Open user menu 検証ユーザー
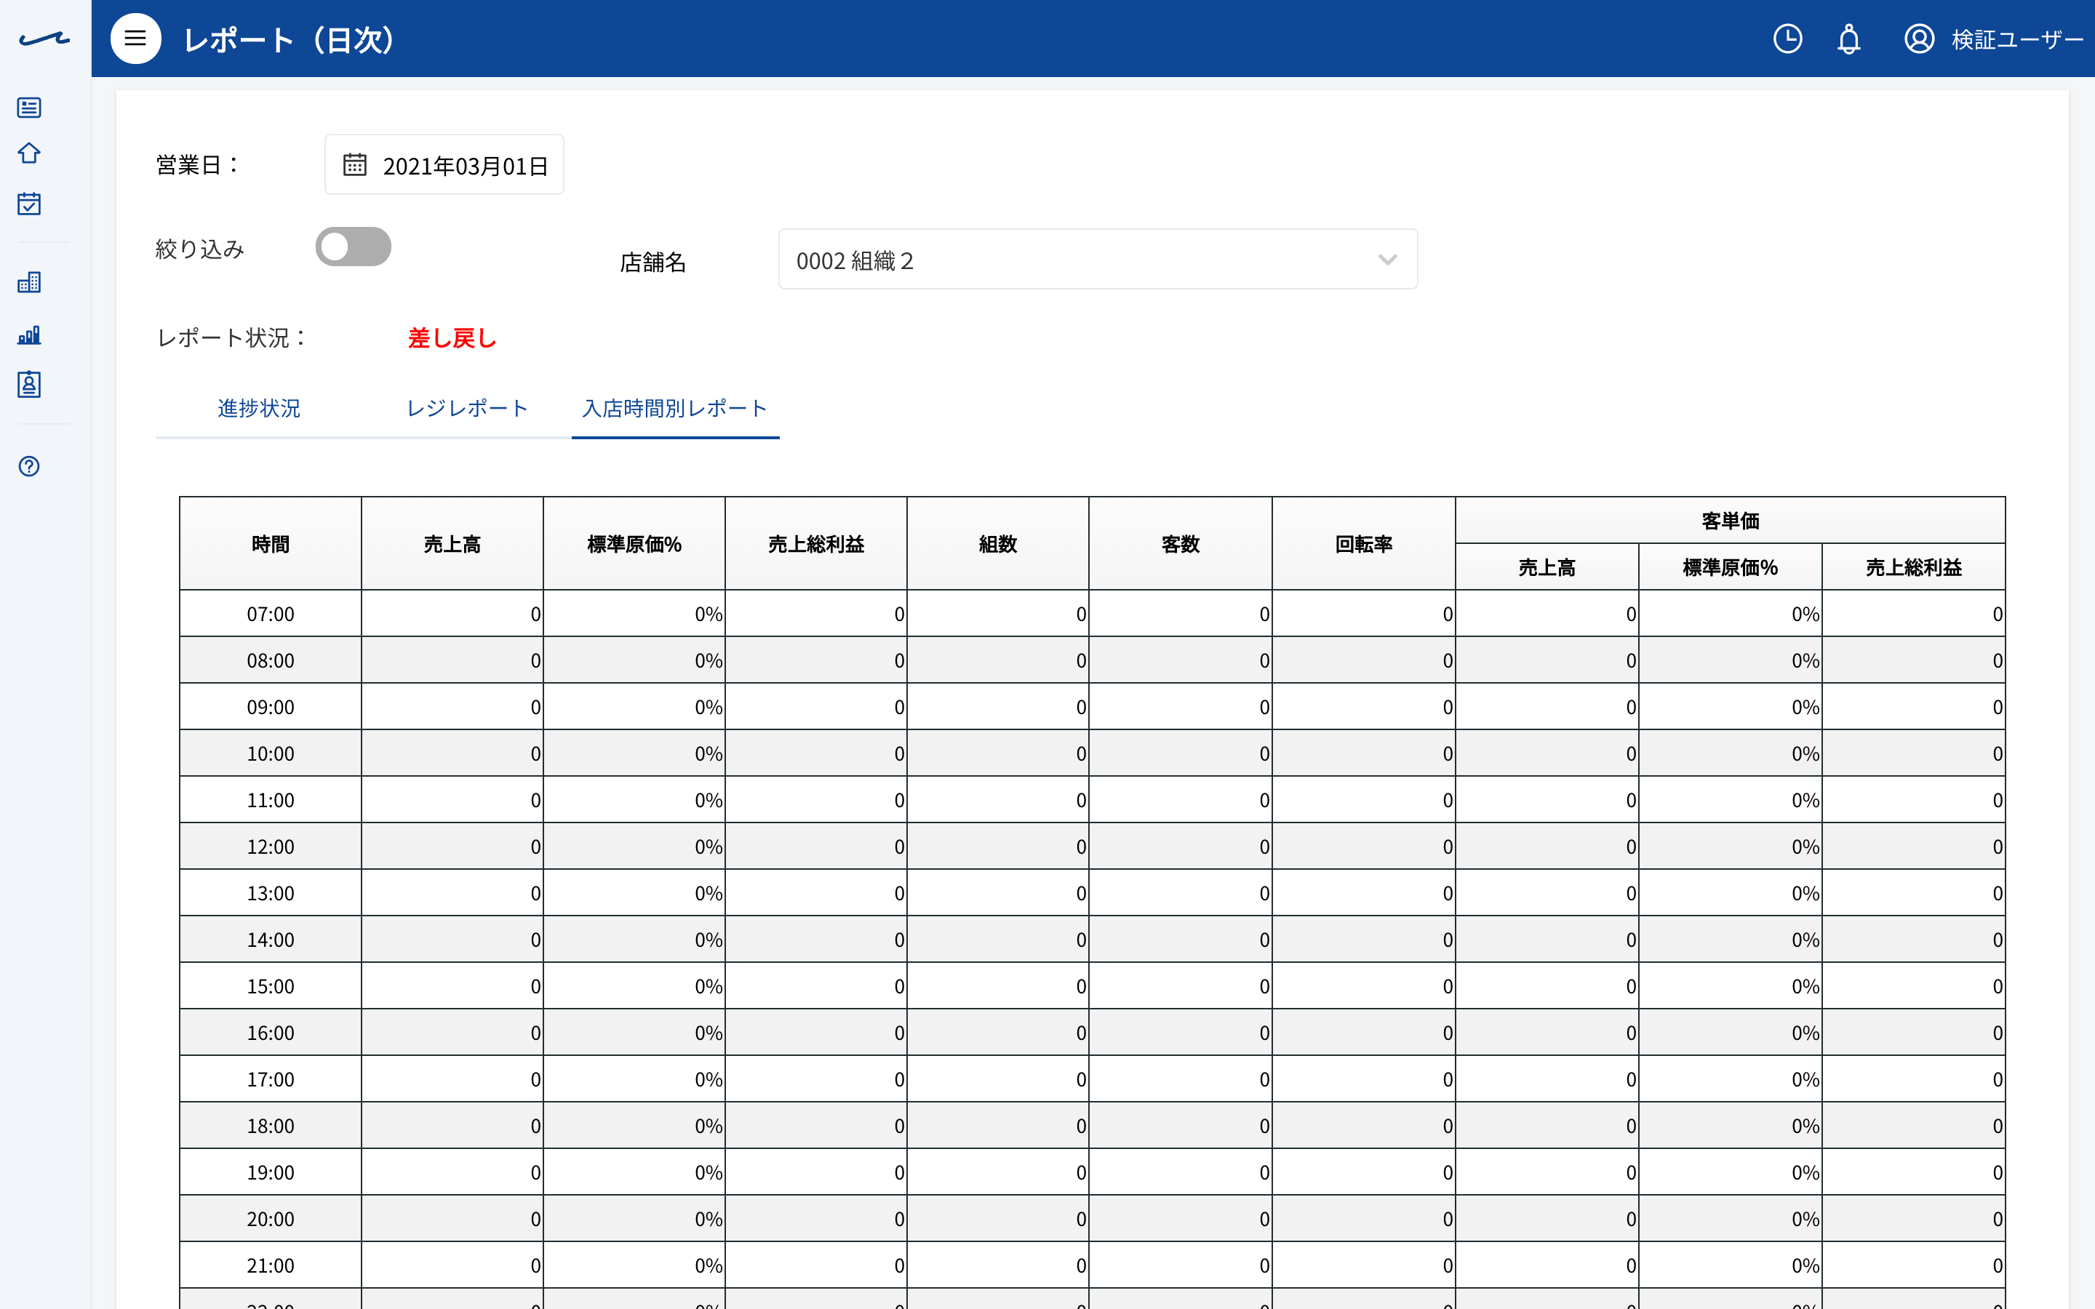The width and height of the screenshot is (2095, 1309). click(x=2016, y=40)
